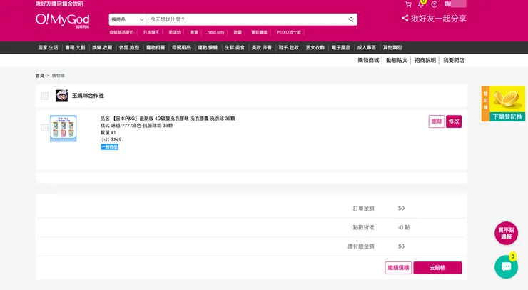The height and width of the screenshot is (290, 528).
Task: Open notifications bell icon
Action: (421, 4)
